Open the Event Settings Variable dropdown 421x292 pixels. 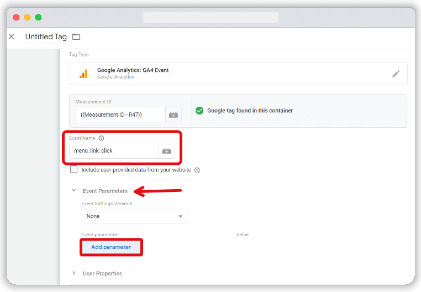135,216
